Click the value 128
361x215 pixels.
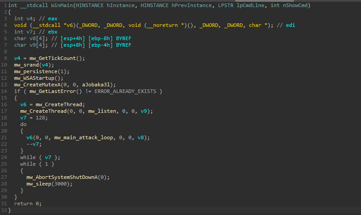[x=40, y=118]
